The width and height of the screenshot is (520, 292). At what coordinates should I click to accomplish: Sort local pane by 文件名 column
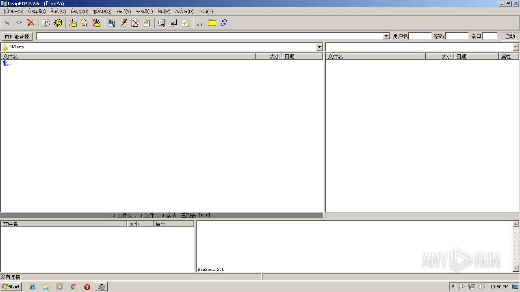click(x=128, y=56)
